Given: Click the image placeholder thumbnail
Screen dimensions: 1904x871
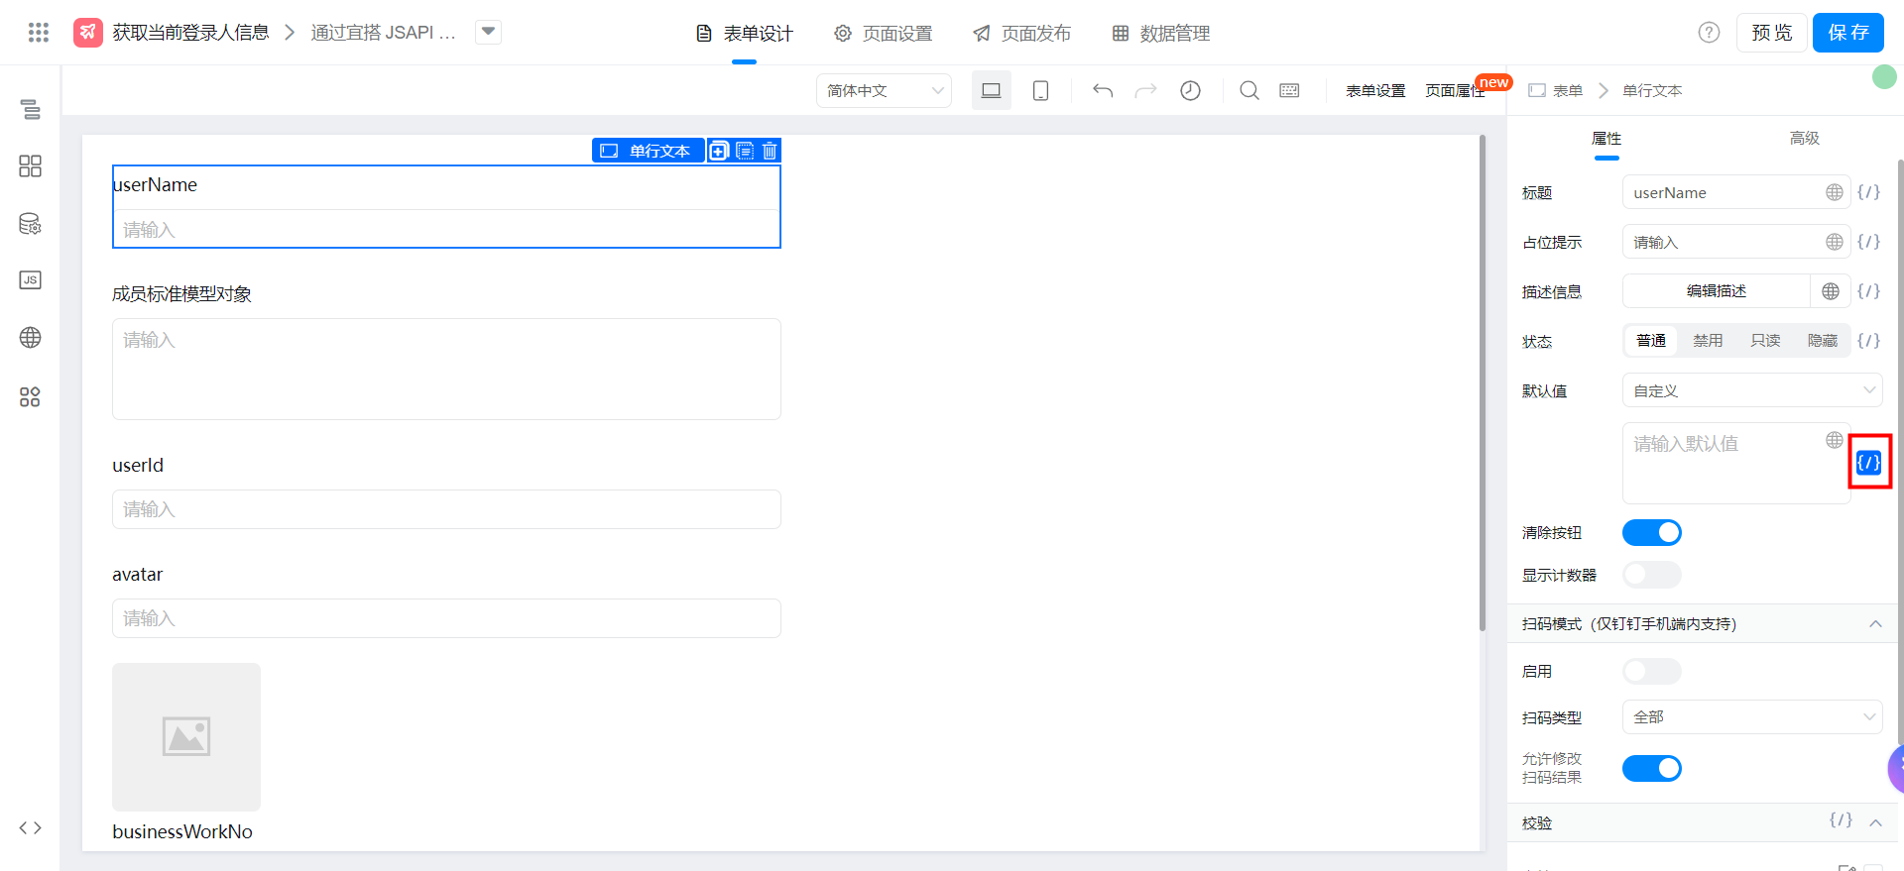Looking at the screenshot, I should point(186,737).
